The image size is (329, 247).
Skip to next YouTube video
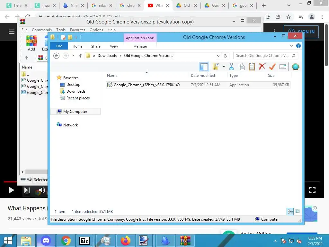pos(27,190)
